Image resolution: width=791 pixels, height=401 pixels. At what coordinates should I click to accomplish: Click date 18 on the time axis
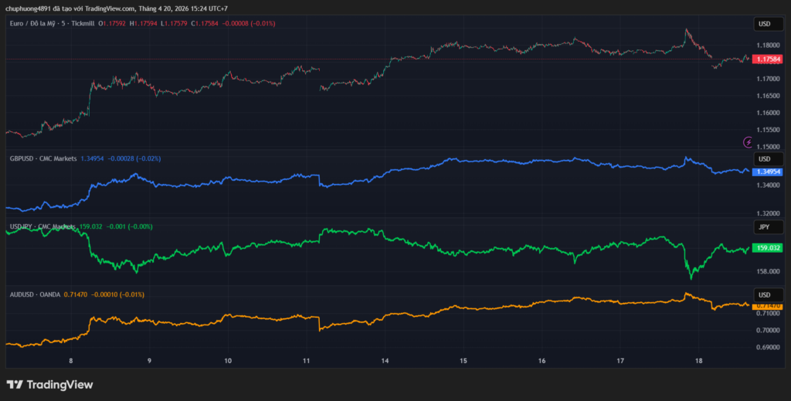(699, 360)
